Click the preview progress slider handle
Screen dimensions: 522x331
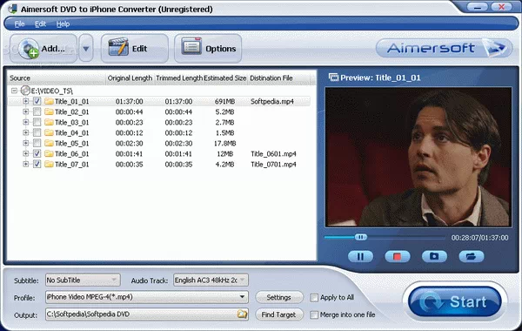point(360,237)
